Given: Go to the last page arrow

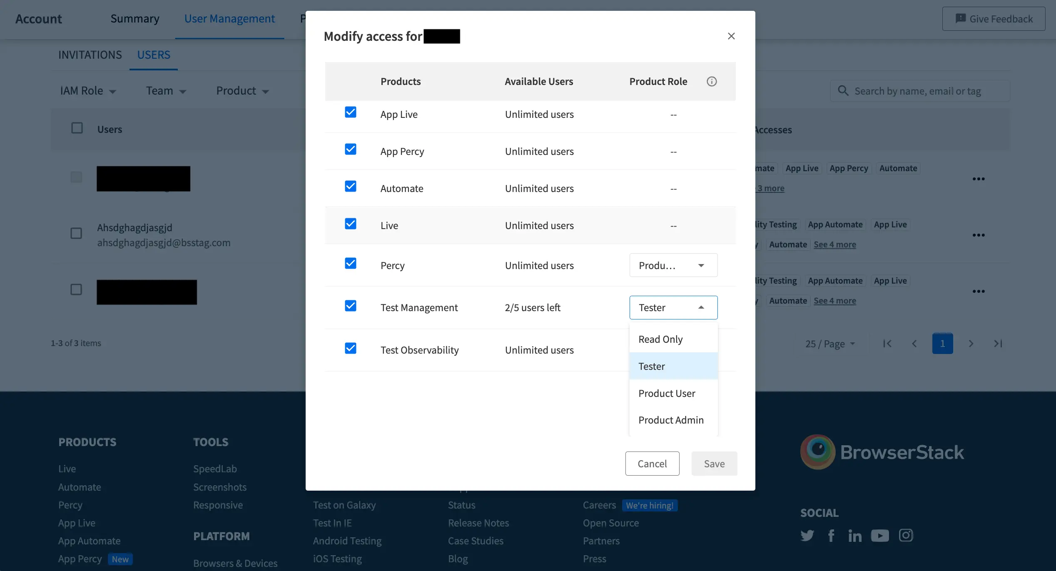Looking at the screenshot, I should [998, 344].
